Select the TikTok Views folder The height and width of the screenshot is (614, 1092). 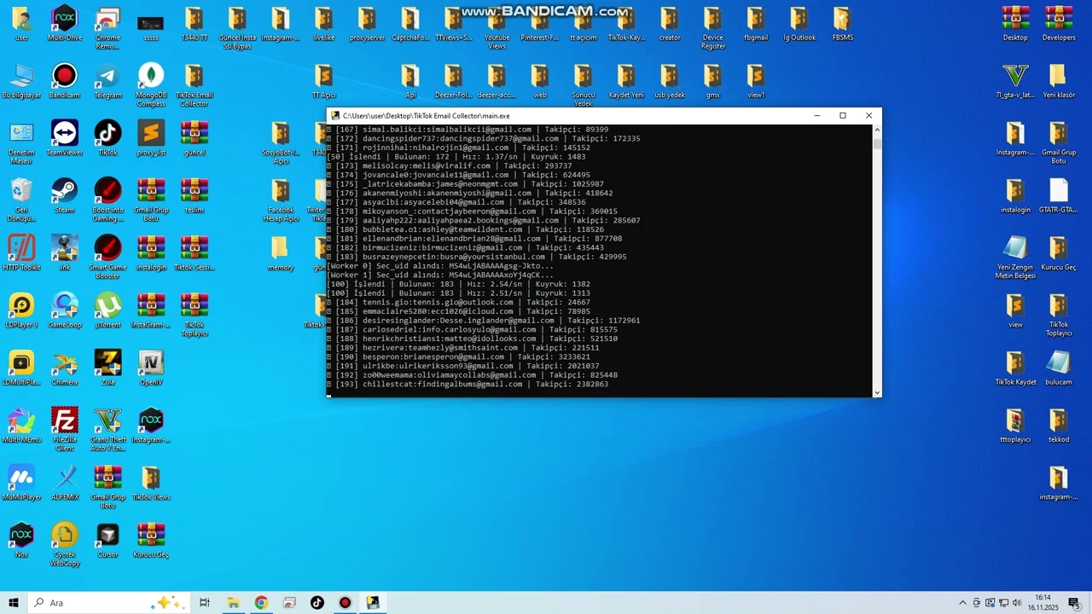pos(151,483)
